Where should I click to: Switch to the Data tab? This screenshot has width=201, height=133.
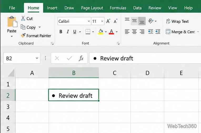[x=137, y=8]
